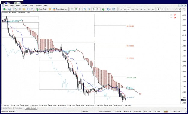This screenshot has width=188, height=114.
Task: Expand the Indicators dropdown arrow
Action: click(x=105, y=9)
